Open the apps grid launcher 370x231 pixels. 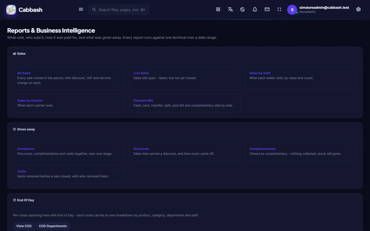218,9
